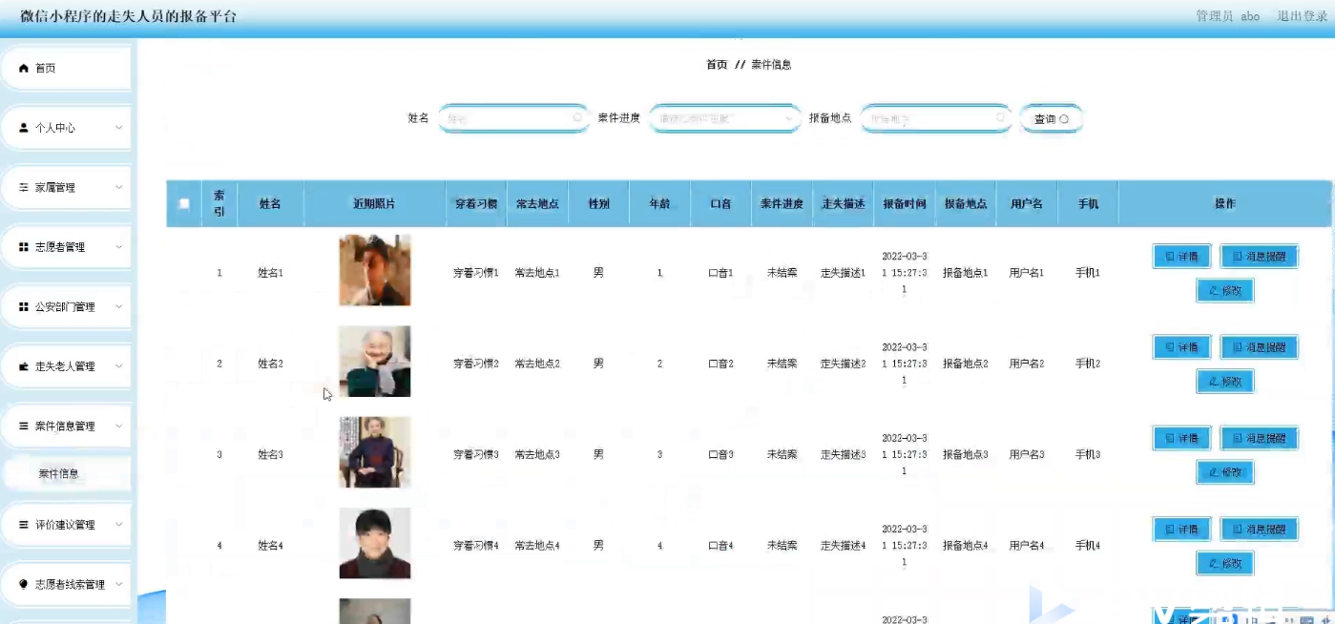Open 详情 for the 姓名1 row

point(1182,256)
